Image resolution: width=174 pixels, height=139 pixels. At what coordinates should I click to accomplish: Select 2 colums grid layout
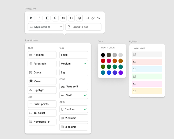(x=74, y=118)
